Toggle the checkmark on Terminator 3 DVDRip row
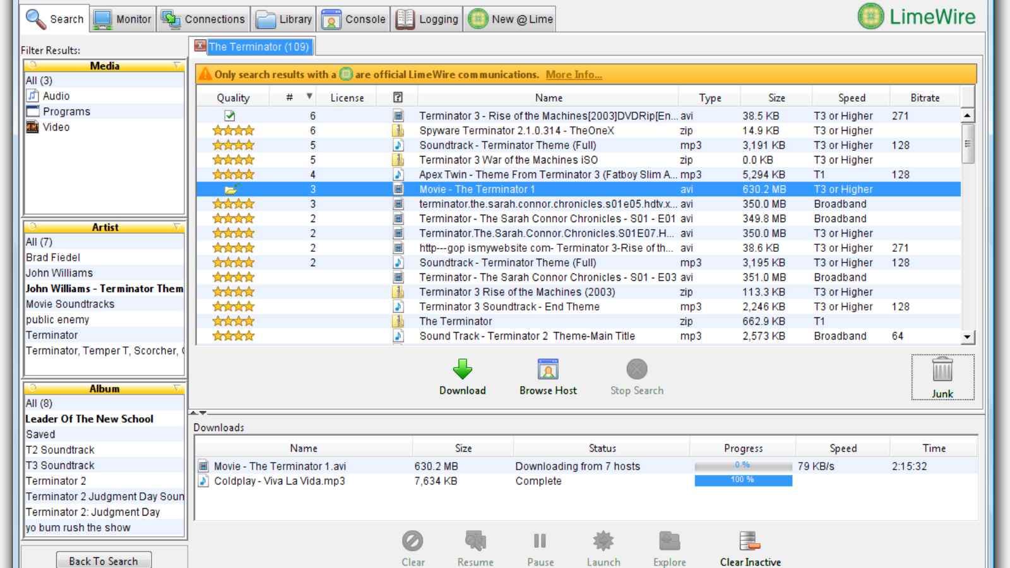The width and height of the screenshot is (1010, 568). tap(230, 115)
